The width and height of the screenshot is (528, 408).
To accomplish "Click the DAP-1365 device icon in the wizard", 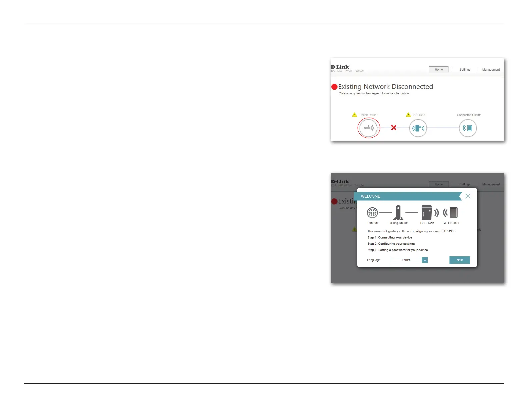I will [427, 213].
